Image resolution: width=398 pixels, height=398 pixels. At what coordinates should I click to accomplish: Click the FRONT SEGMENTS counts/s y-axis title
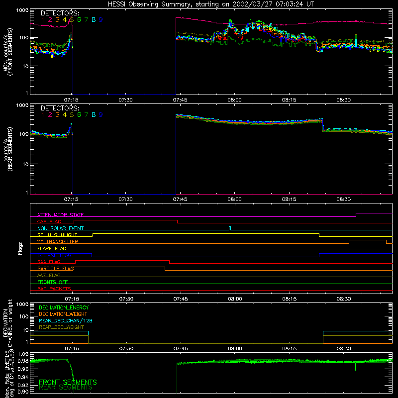[8, 52]
